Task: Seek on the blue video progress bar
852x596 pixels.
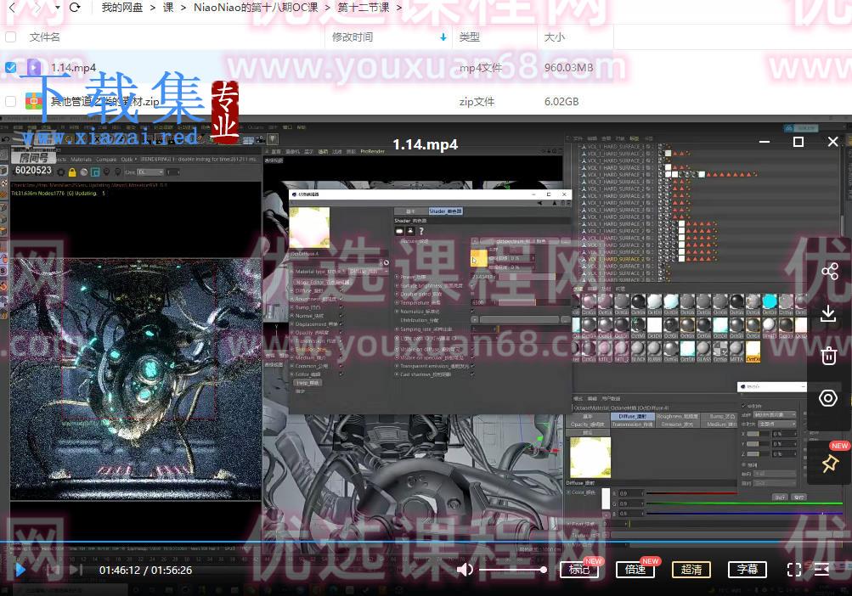Action: 426,542
